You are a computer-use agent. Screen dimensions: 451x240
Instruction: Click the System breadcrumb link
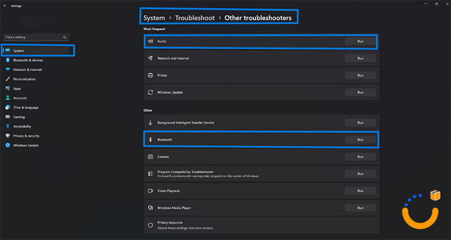(154, 18)
